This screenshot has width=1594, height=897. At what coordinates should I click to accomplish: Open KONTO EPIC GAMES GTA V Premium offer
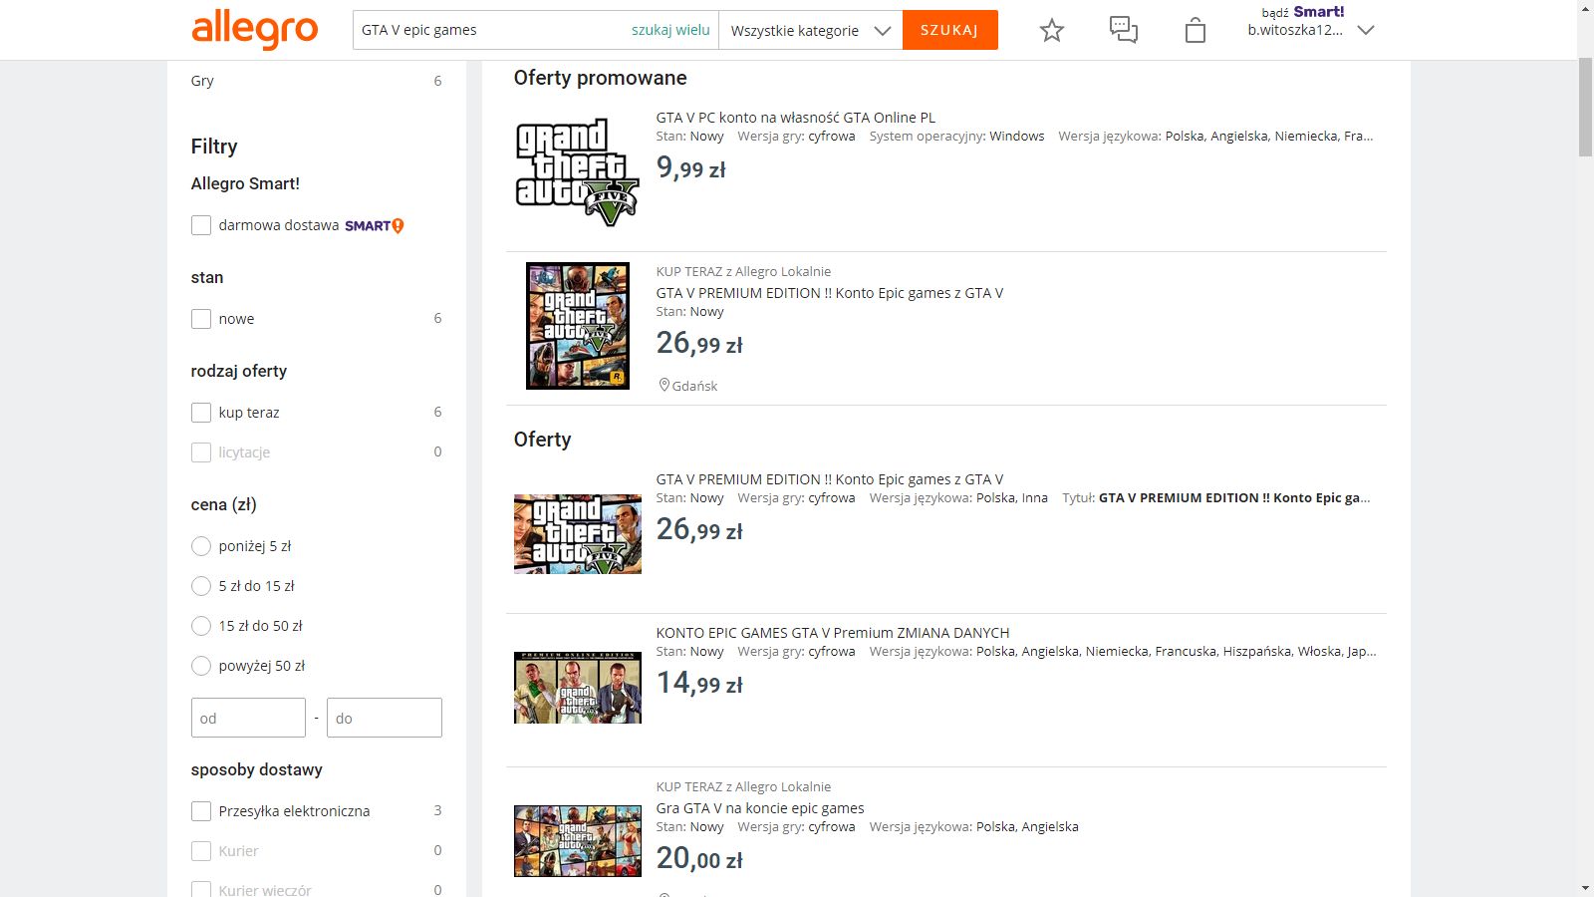point(833,633)
